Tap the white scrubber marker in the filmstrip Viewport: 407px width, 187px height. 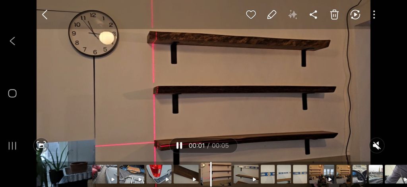click(x=211, y=174)
